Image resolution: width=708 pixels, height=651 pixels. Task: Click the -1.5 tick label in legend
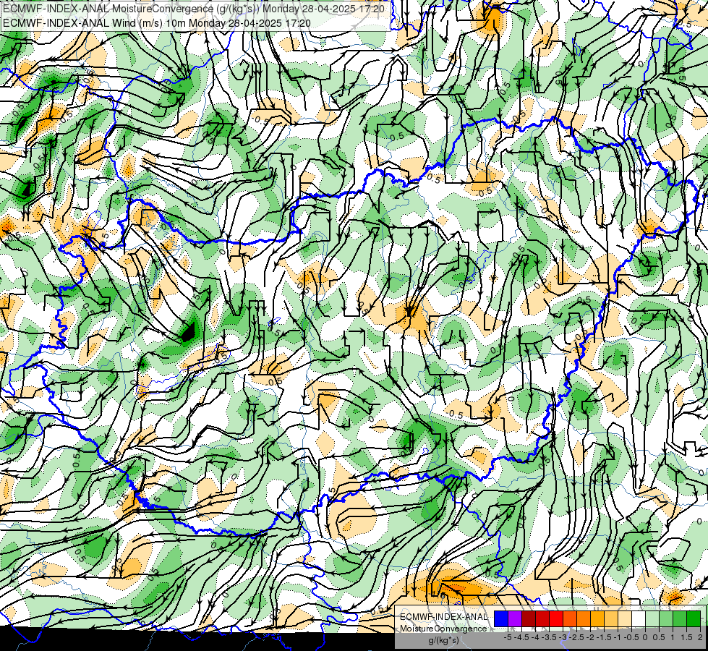click(604, 637)
